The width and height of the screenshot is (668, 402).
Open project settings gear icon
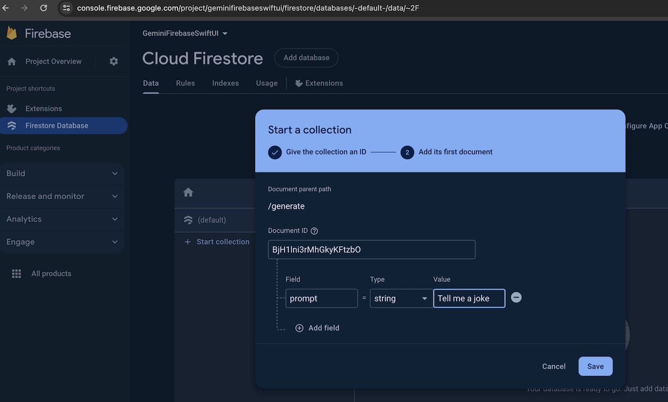coord(114,62)
